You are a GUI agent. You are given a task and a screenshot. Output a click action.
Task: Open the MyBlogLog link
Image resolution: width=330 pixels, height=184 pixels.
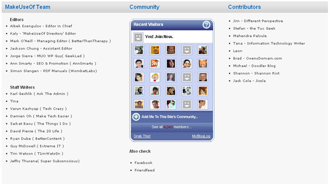201,136
